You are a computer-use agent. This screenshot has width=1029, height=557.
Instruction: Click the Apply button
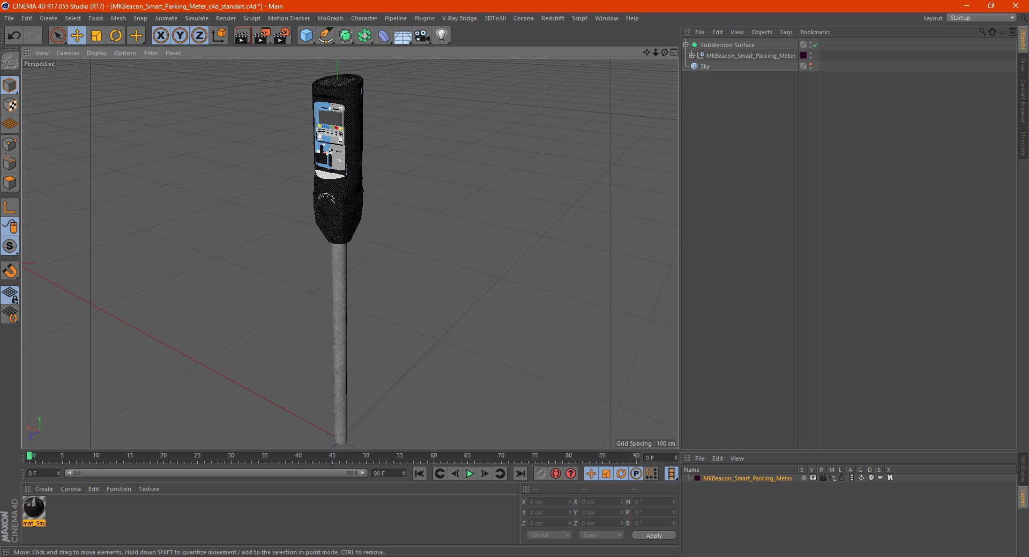pos(654,536)
